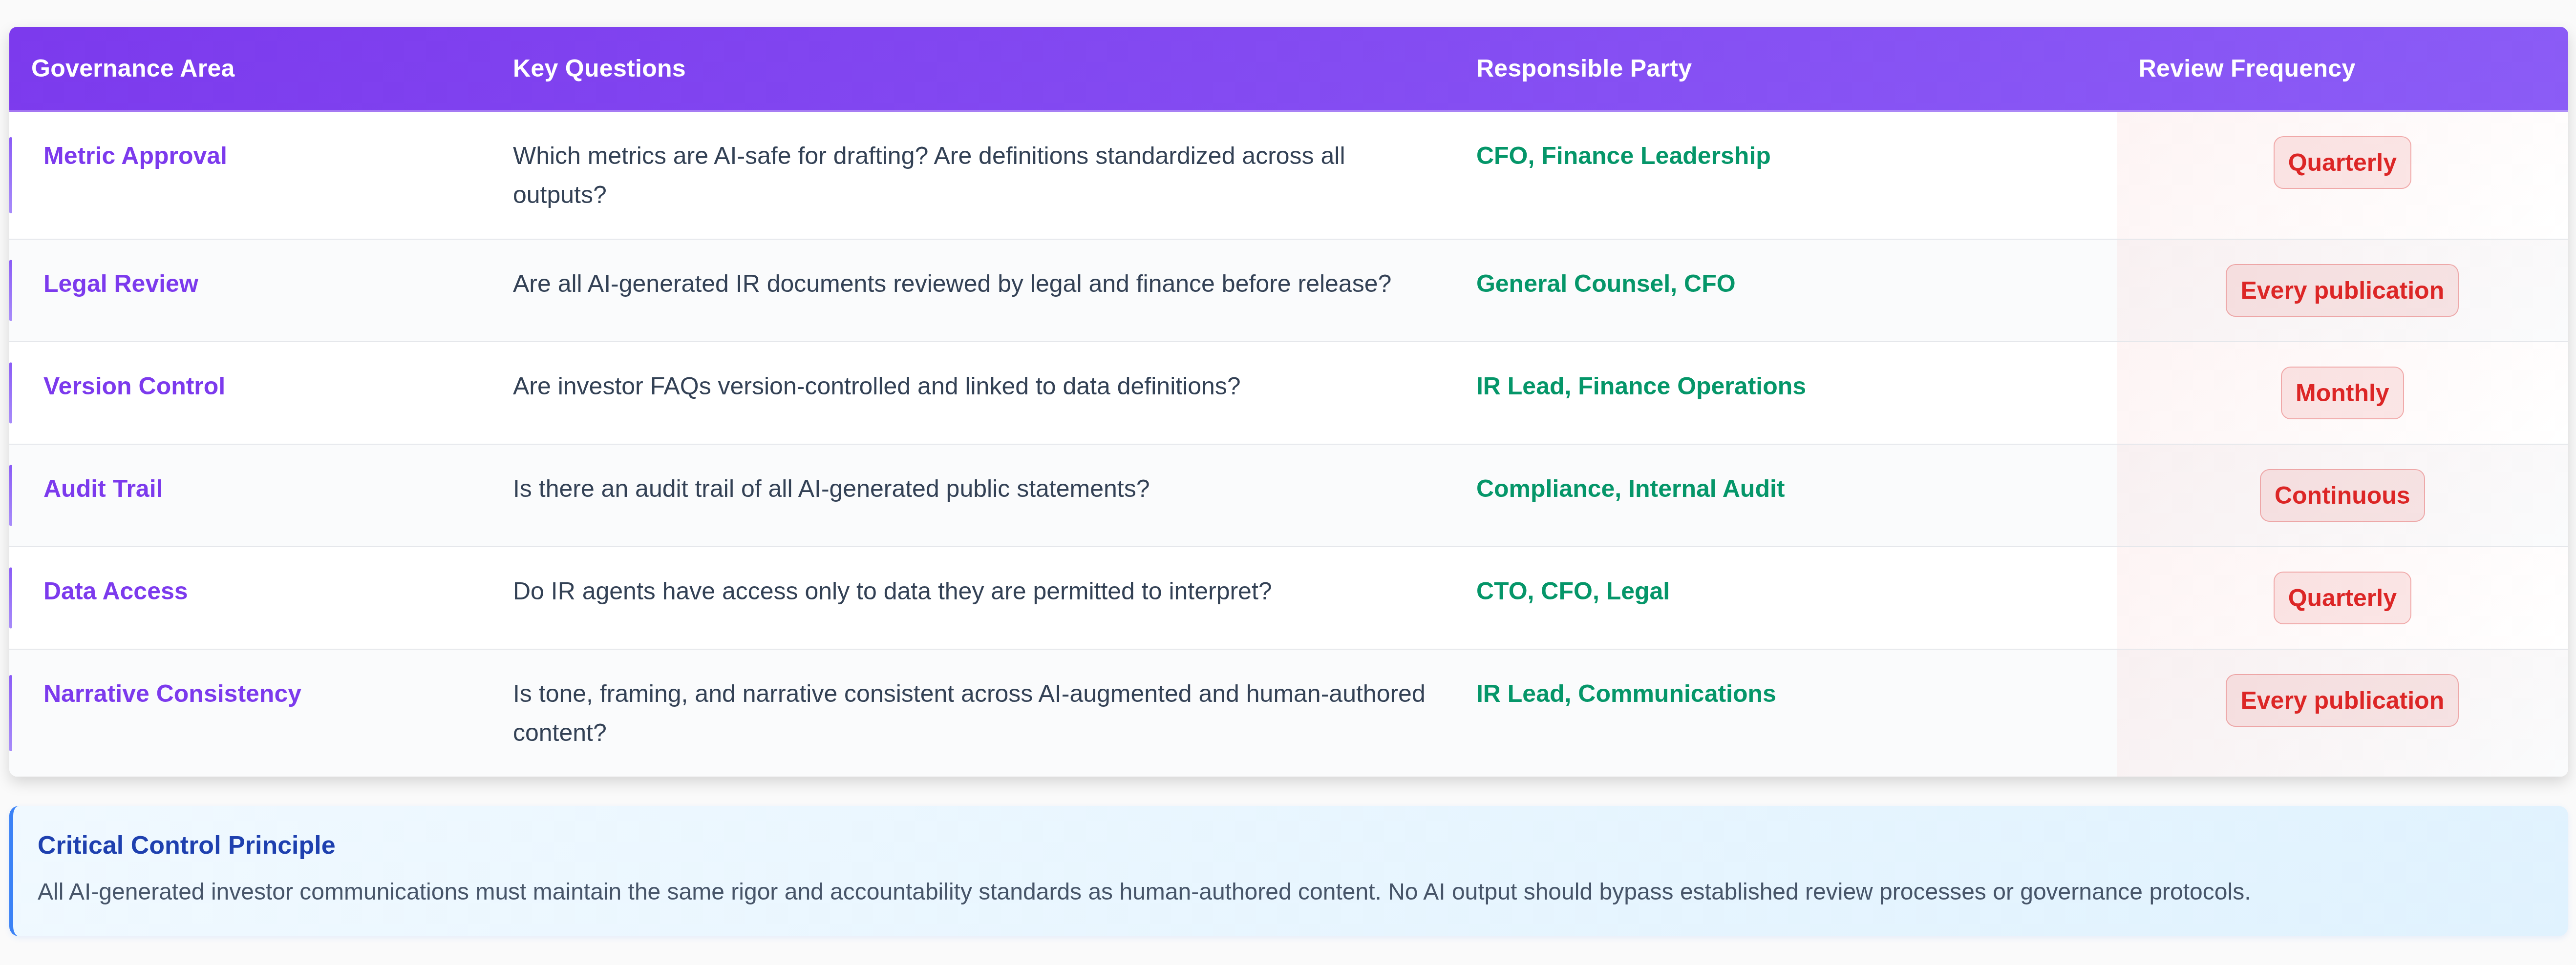
Task: Open the Audit Trail governance area
Action: [103, 489]
